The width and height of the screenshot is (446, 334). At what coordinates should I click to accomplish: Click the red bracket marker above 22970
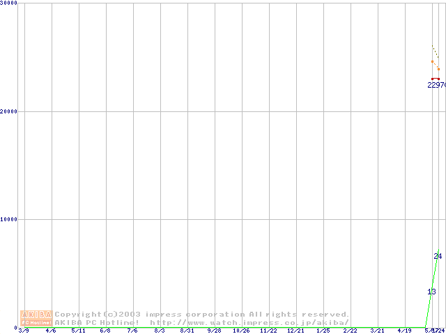(436, 79)
